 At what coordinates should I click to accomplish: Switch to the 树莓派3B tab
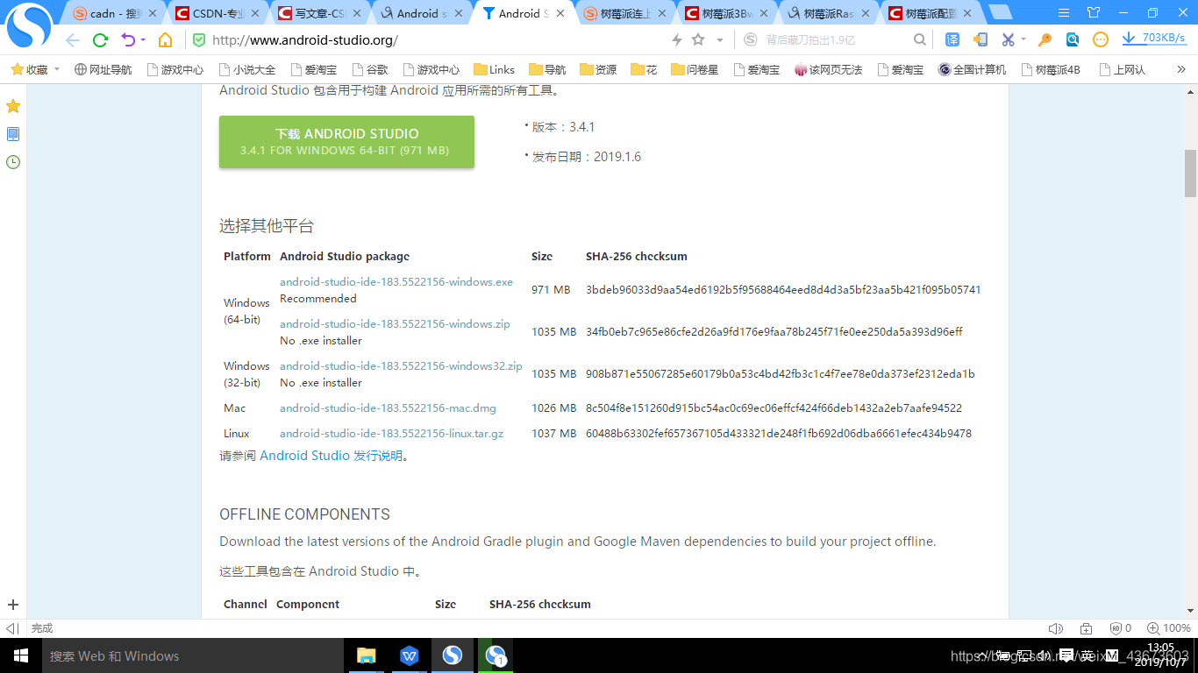[x=728, y=13]
